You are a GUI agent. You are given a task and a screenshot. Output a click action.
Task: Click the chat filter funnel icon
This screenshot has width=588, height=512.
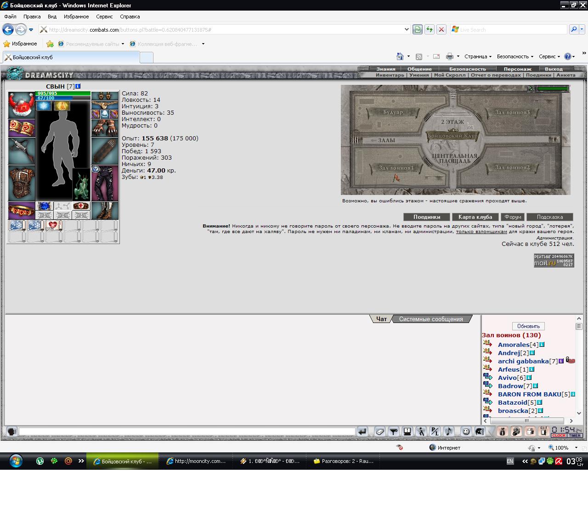point(394,431)
